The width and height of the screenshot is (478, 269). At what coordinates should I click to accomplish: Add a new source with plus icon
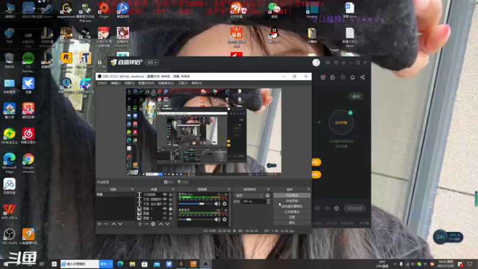[140, 224]
